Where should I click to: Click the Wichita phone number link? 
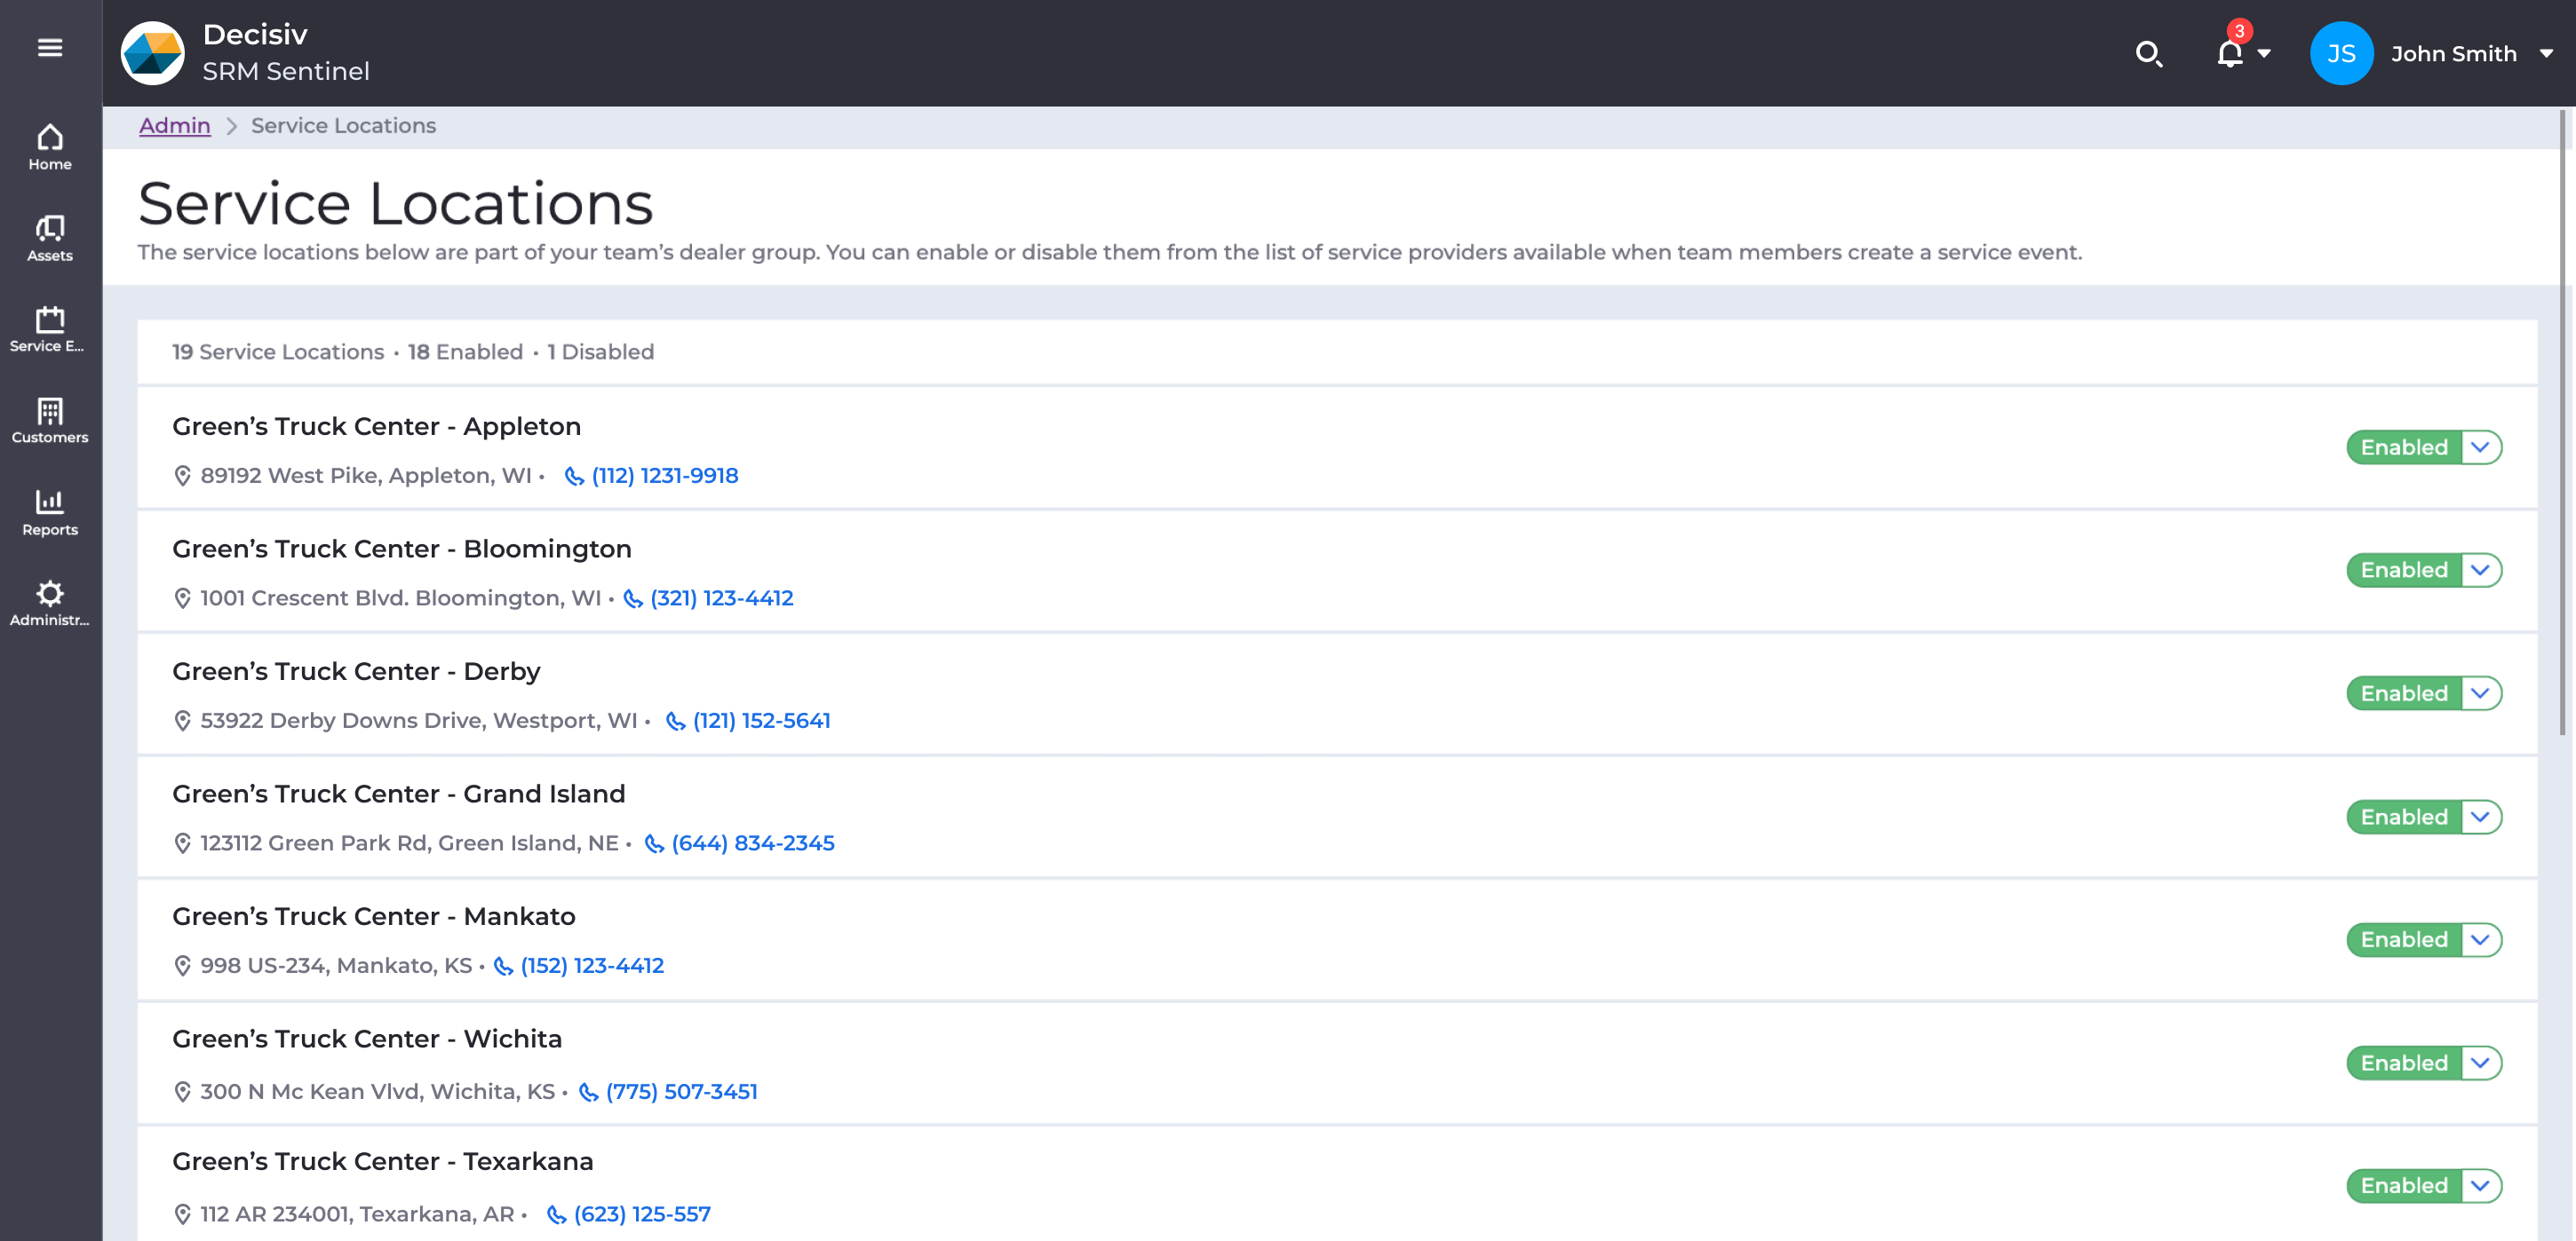click(681, 1091)
